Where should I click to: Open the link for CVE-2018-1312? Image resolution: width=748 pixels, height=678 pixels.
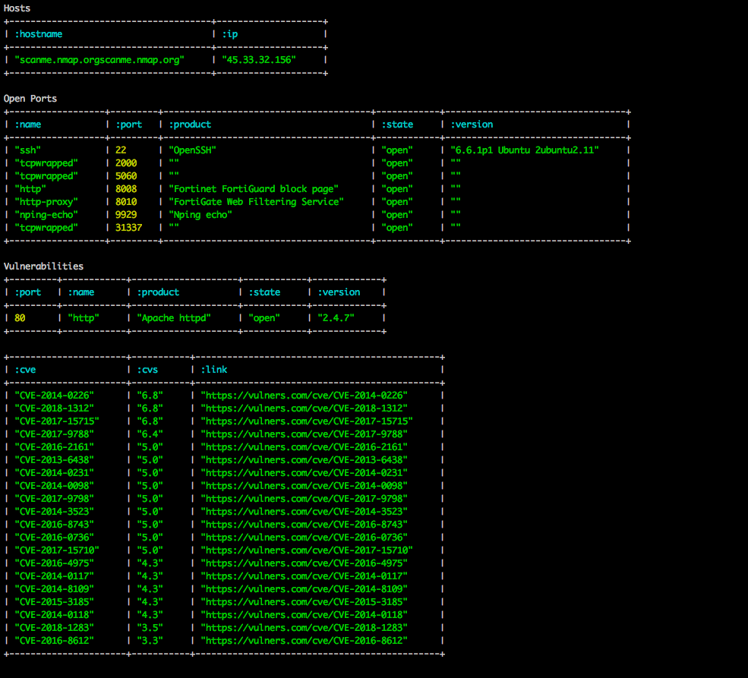point(303,408)
